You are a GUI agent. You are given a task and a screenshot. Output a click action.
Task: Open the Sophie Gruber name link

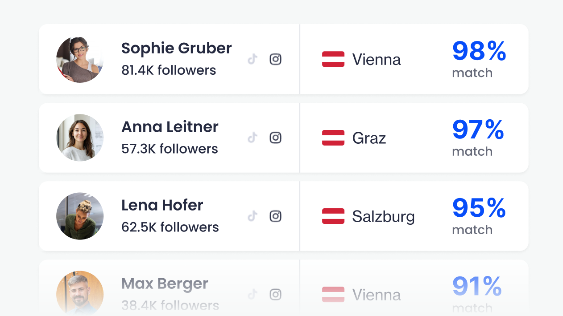(177, 49)
